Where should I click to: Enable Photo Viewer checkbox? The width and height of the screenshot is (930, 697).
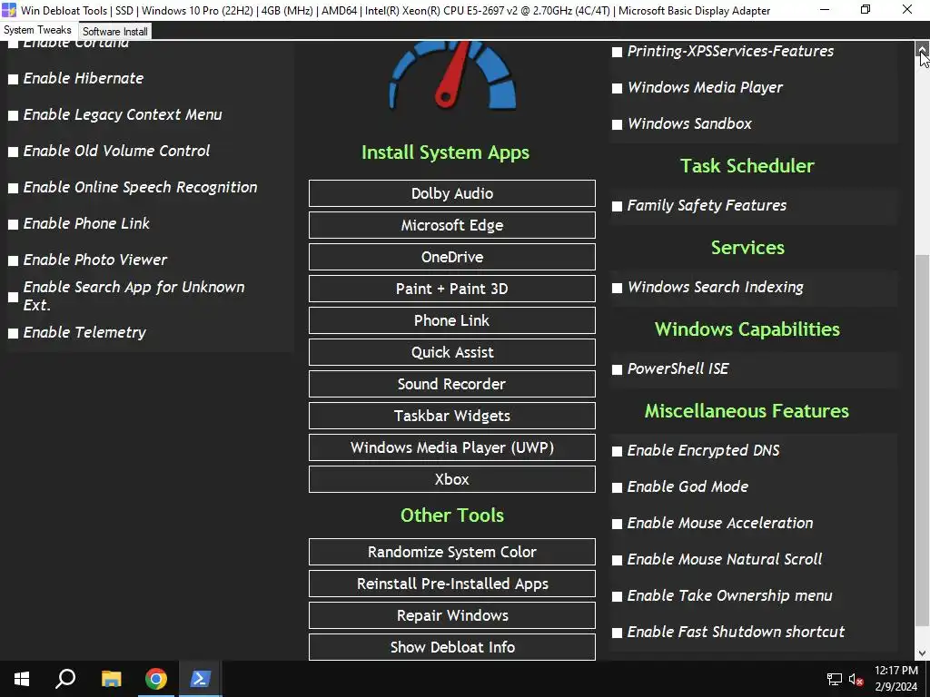13,260
